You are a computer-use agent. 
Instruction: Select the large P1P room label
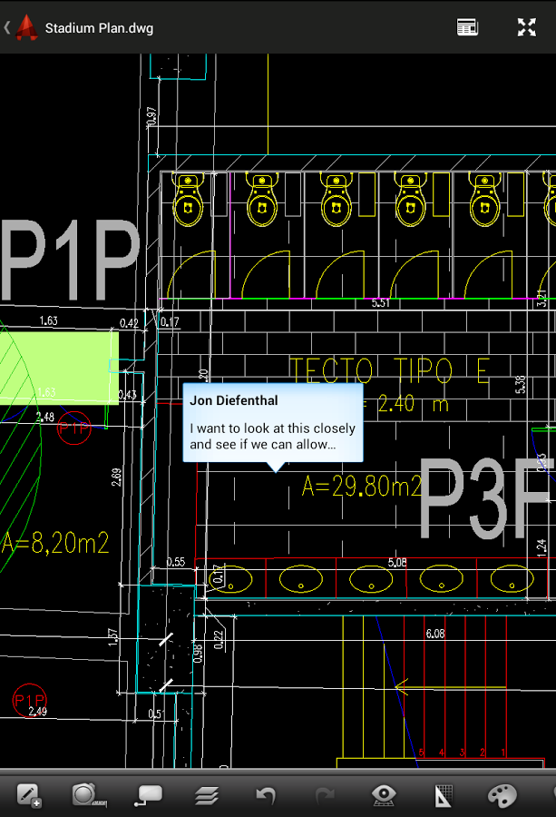tap(71, 260)
